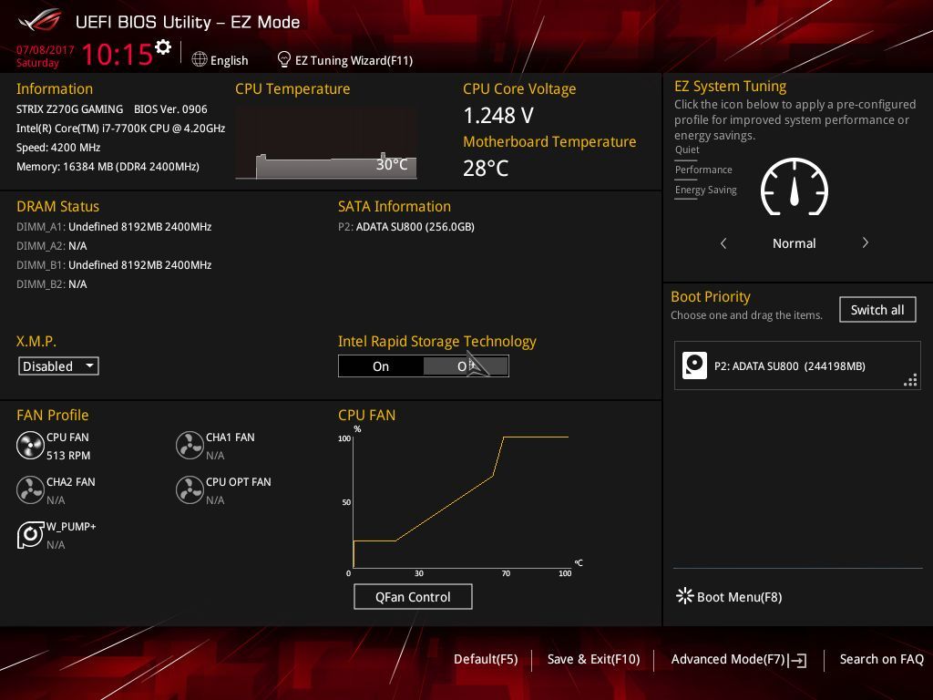Click the CPU FAN curve chart
The width and height of the screenshot is (933, 700).
[461, 500]
